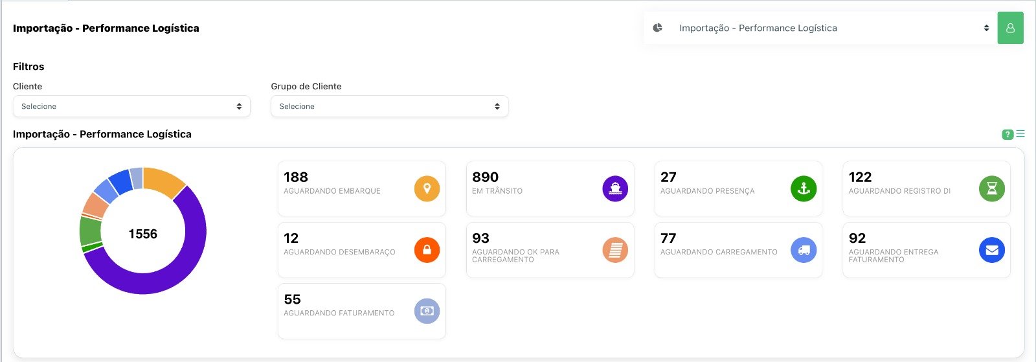
Task: Click the money bill Aguardando Faturamento icon
Action: (427, 311)
